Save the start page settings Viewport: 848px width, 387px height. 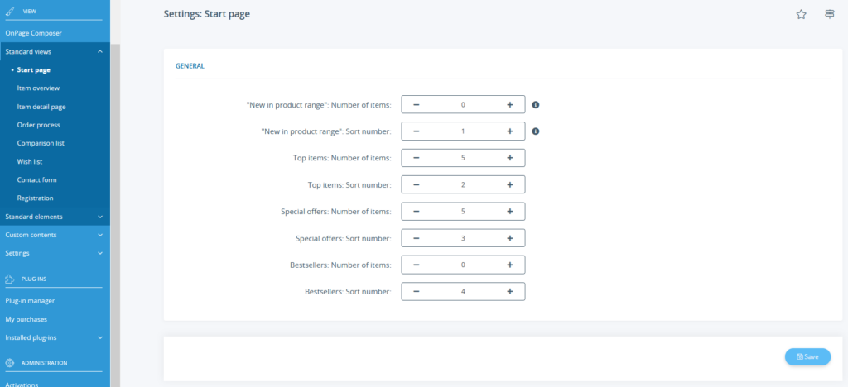807,356
